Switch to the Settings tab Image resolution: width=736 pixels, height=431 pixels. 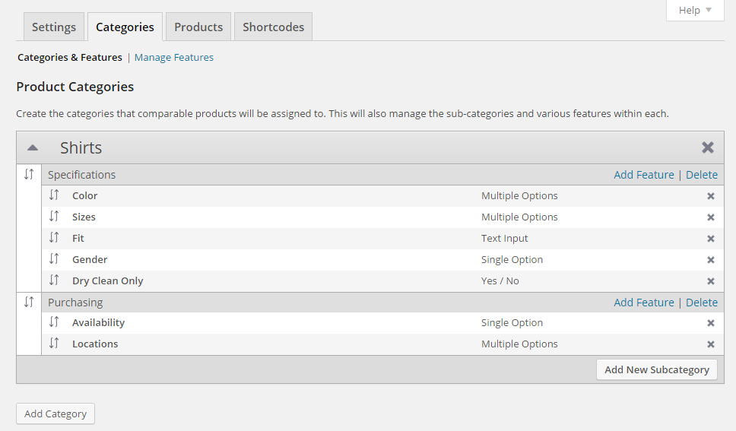(54, 27)
